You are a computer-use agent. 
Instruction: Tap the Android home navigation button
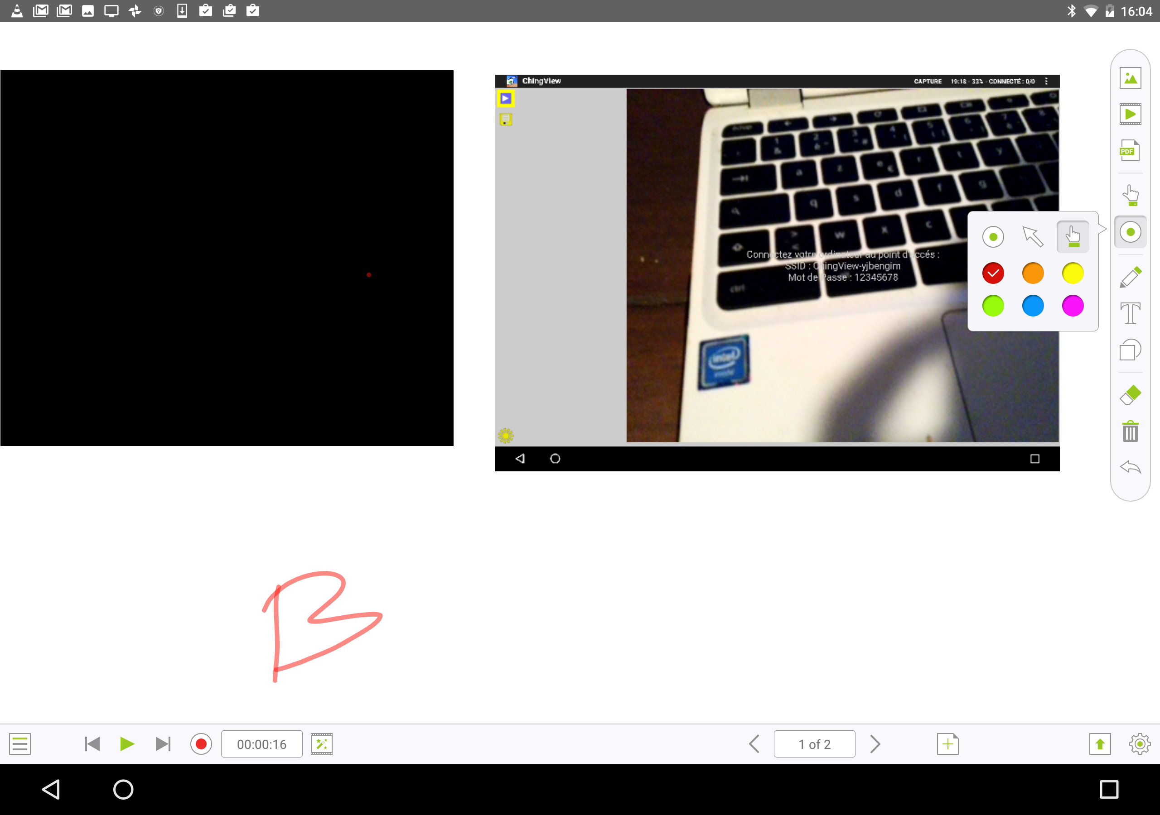pos(123,789)
